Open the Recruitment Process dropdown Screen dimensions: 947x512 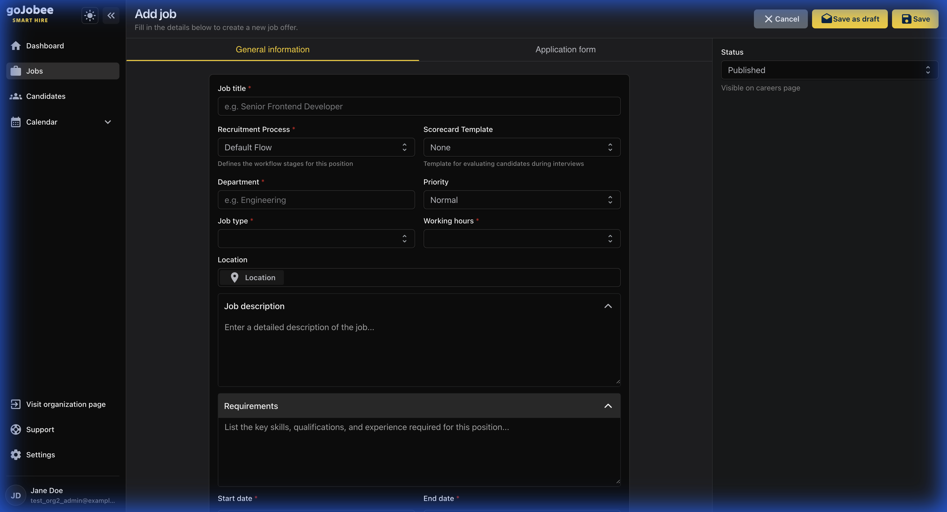[x=316, y=147]
